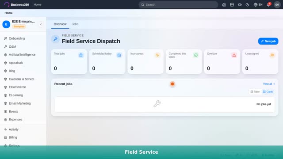Click the View all link
The image size is (283, 159).
[269, 84]
